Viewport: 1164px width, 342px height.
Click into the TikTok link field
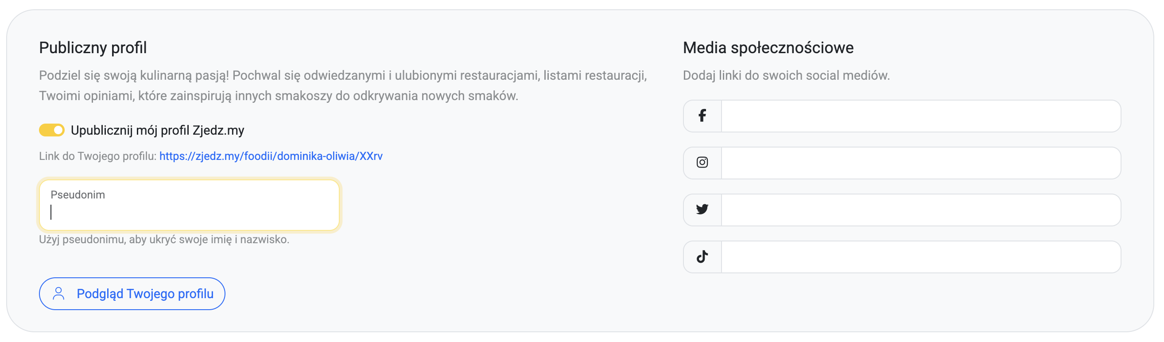[920, 256]
